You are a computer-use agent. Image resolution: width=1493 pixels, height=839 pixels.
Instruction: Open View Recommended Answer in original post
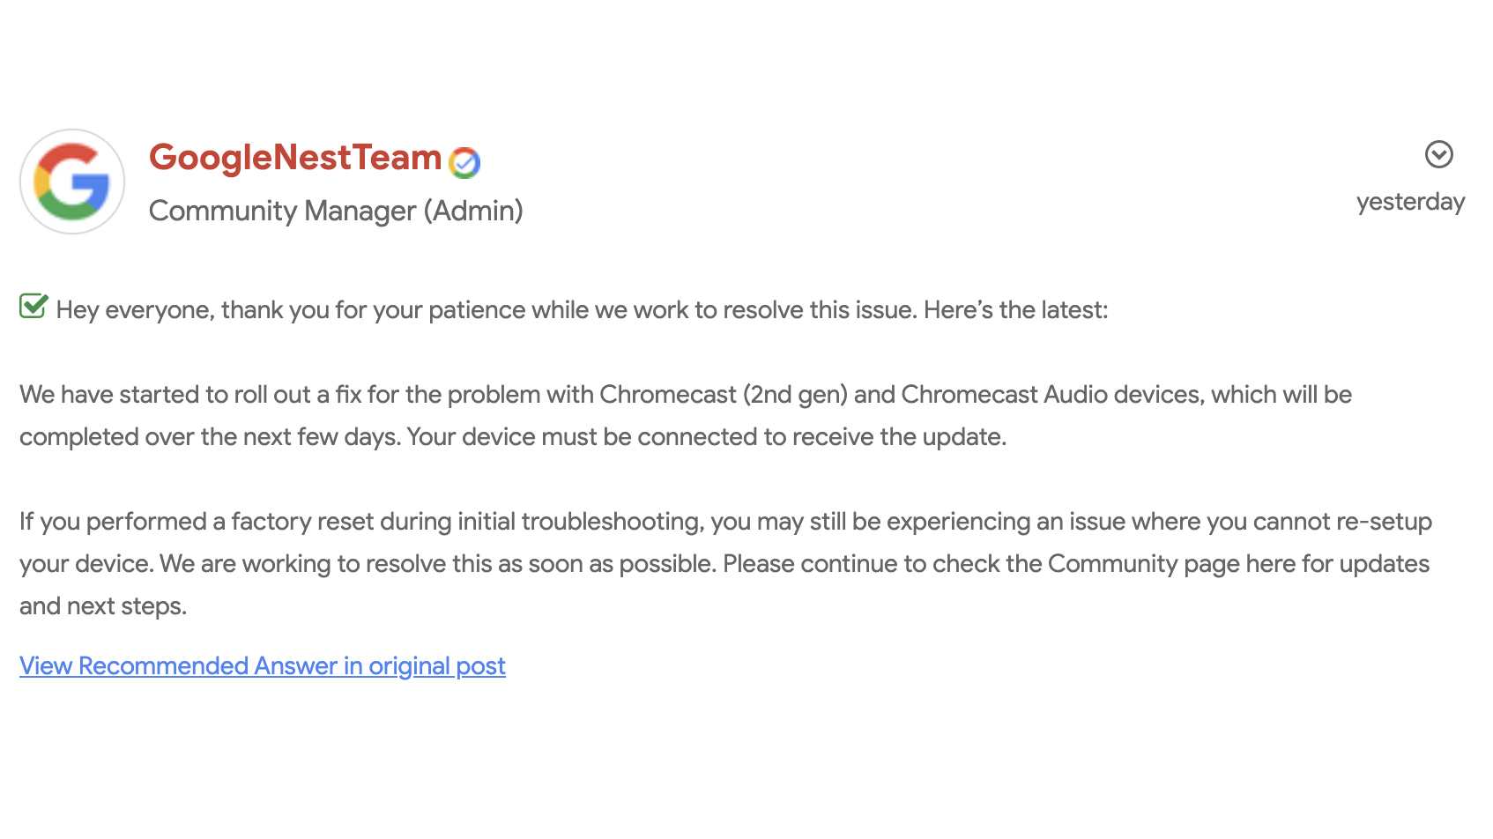click(x=263, y=665)
